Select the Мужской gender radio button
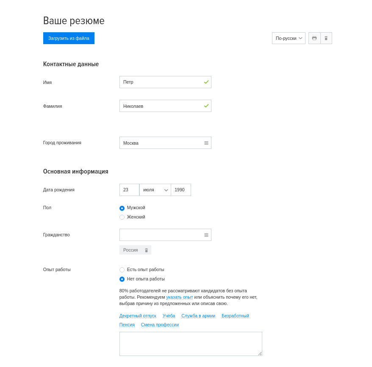This screenshot has width=372, height=367. tap(122, 208)
